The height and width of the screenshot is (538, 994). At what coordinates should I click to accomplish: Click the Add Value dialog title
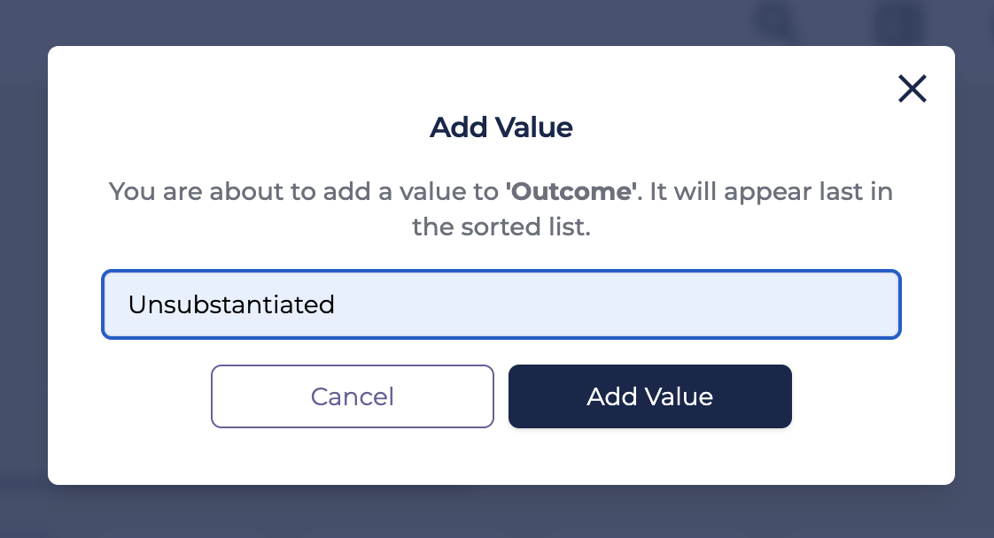tap(501, 127)
